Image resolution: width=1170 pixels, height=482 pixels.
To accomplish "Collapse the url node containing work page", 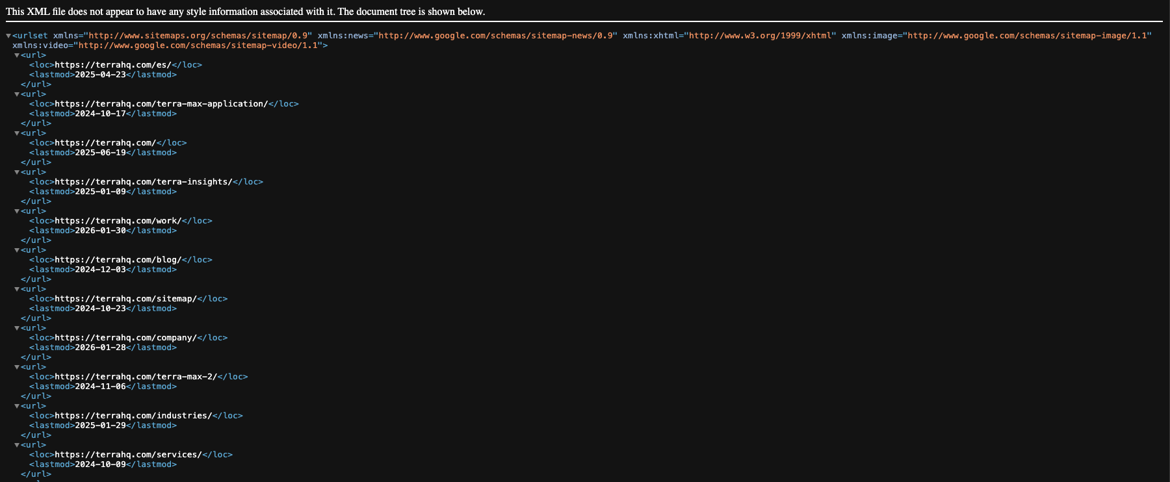I will pos(17,211).
